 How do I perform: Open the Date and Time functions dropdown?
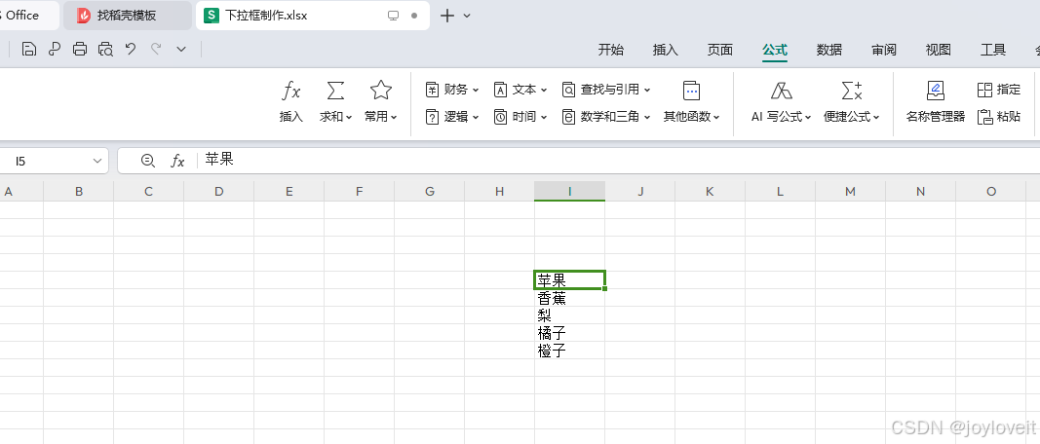coord(520,117)
